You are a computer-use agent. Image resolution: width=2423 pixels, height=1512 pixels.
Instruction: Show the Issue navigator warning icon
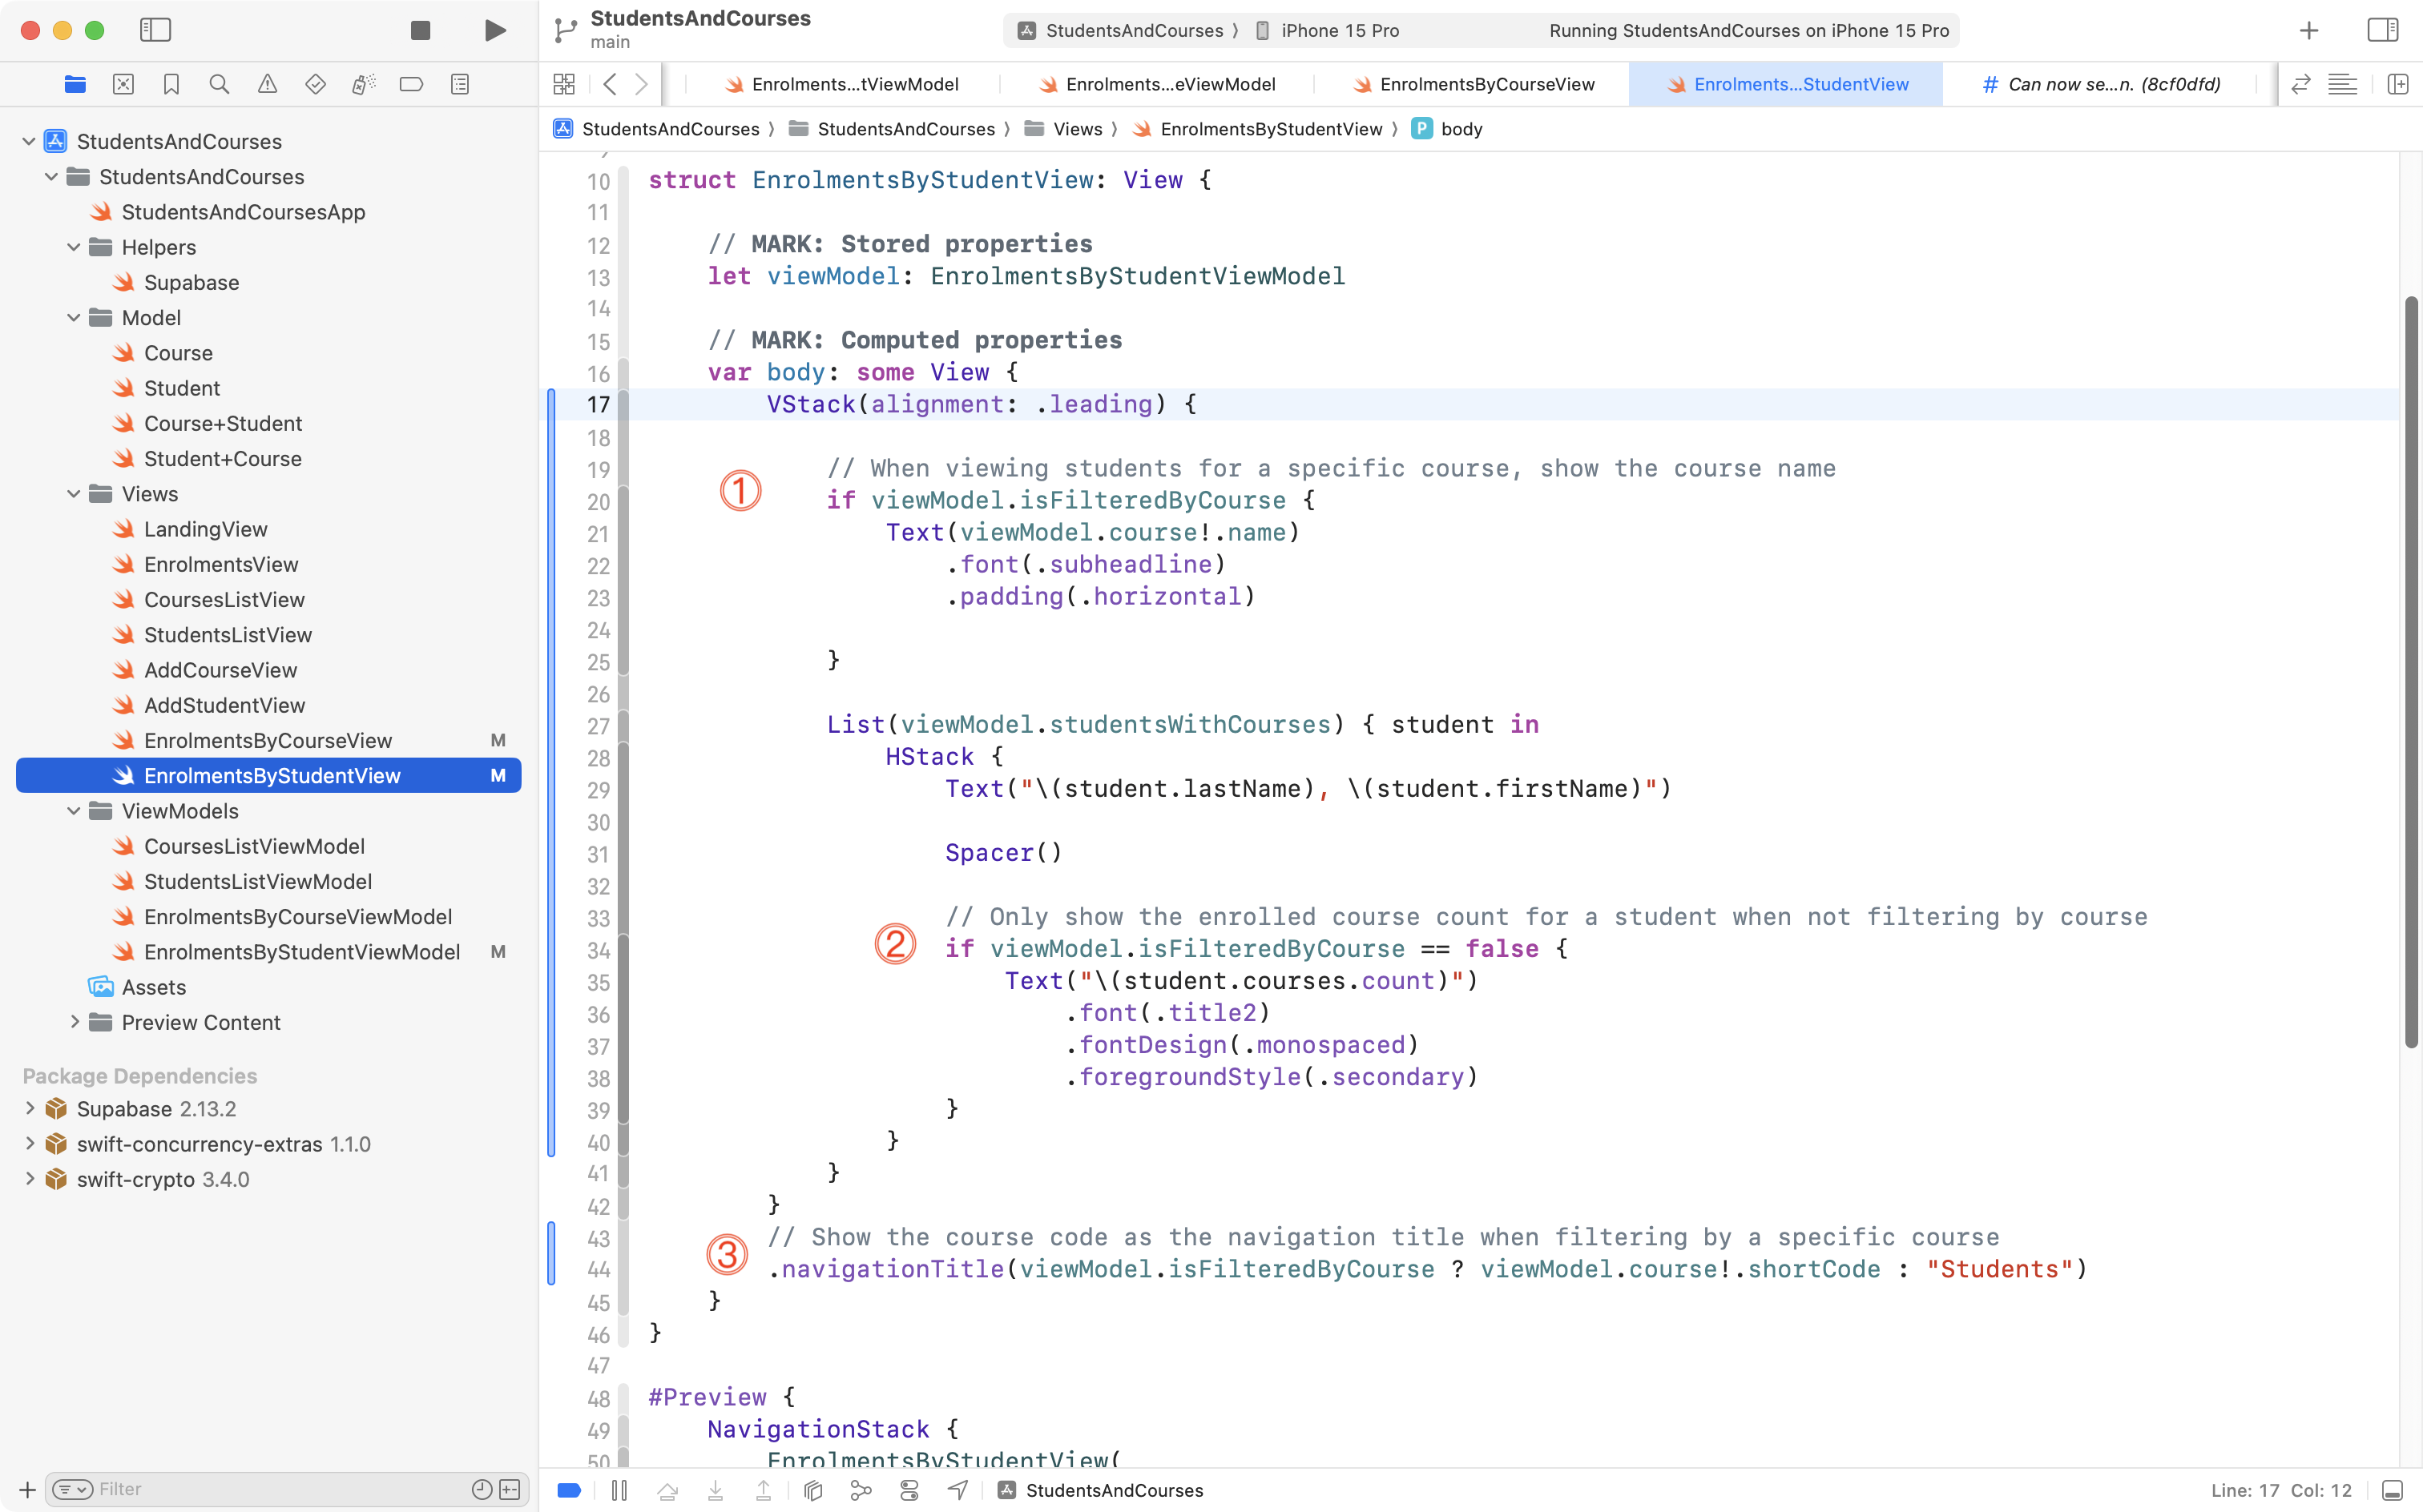267,84
